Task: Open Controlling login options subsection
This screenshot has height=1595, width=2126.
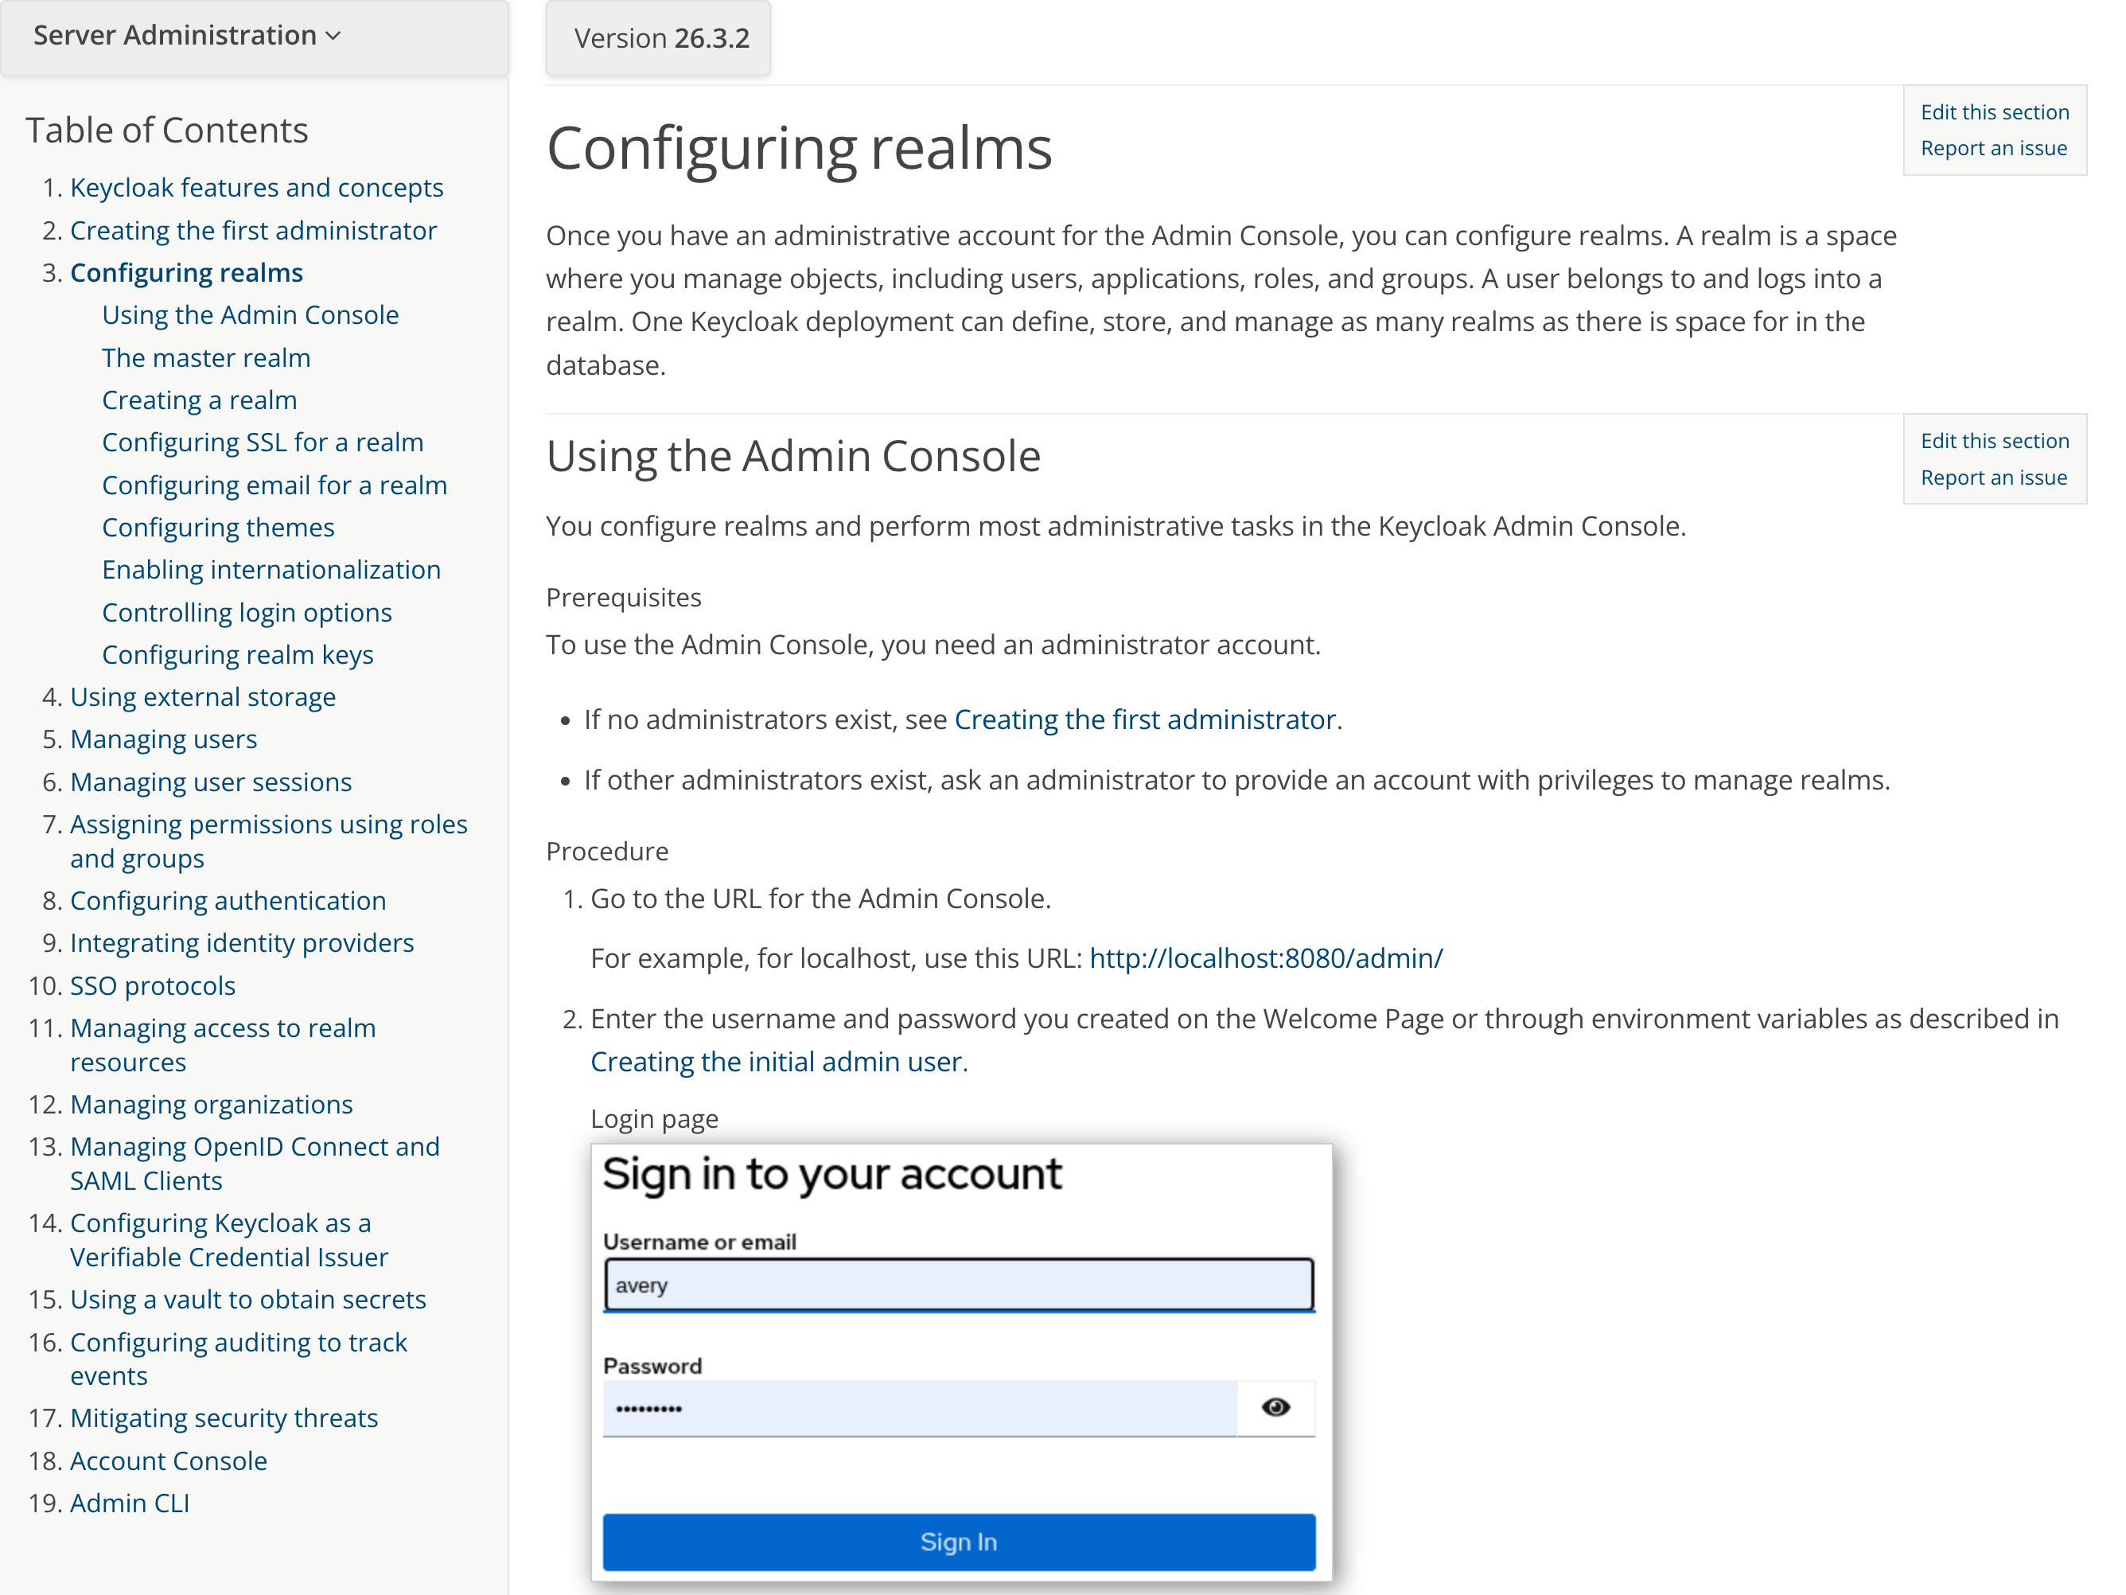Action: coord(247,612)
